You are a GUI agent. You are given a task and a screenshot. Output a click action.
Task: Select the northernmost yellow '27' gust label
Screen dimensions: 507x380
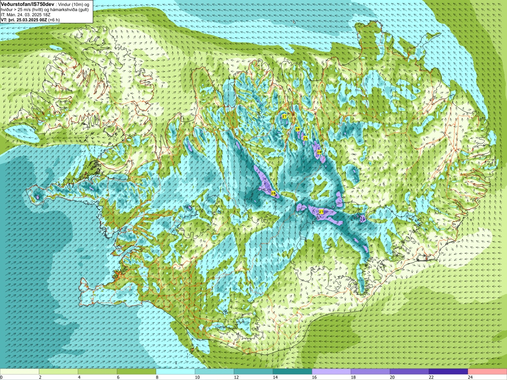point(284,116)
